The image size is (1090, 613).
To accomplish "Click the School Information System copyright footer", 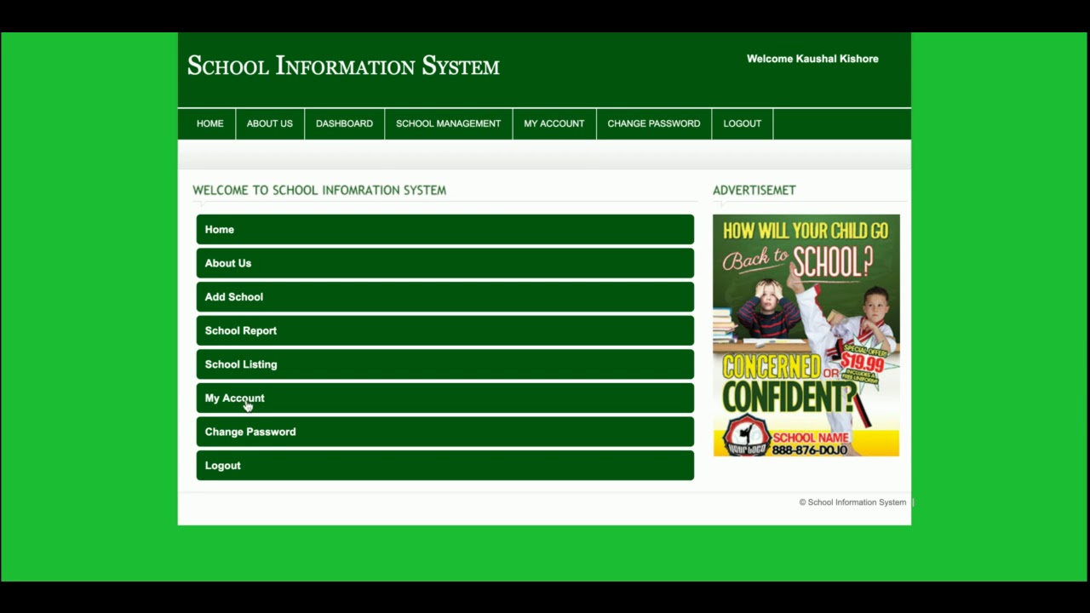I will pyautogui.click(x=852, y=502).
